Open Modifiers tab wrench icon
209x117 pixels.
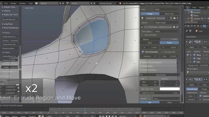point(204,26)
